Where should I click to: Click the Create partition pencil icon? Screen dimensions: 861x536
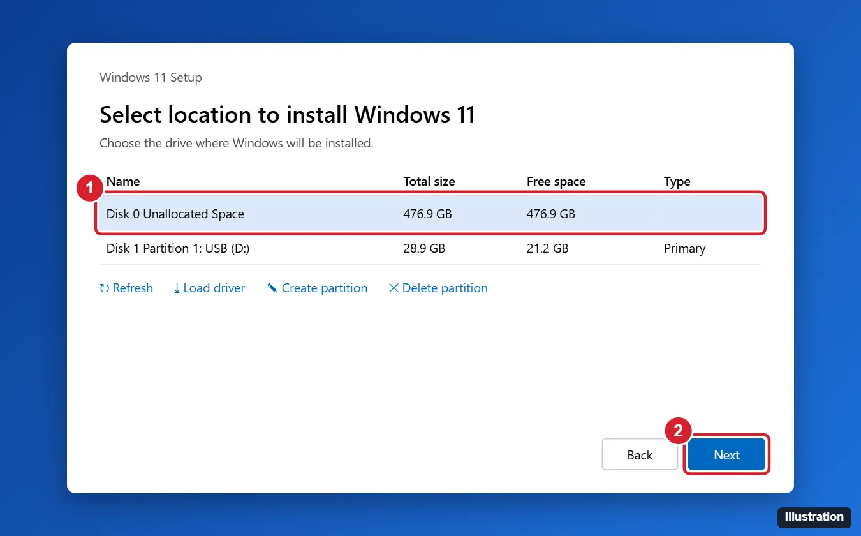272,288
